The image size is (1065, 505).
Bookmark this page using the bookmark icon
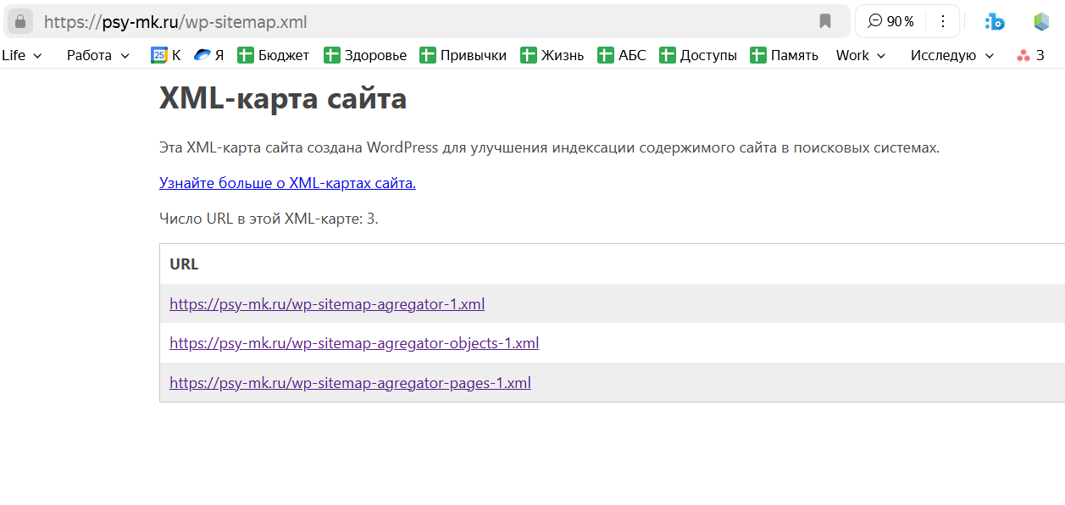[824, 21]
